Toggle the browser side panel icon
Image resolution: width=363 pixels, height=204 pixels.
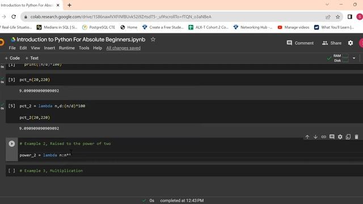coord(350,16)
